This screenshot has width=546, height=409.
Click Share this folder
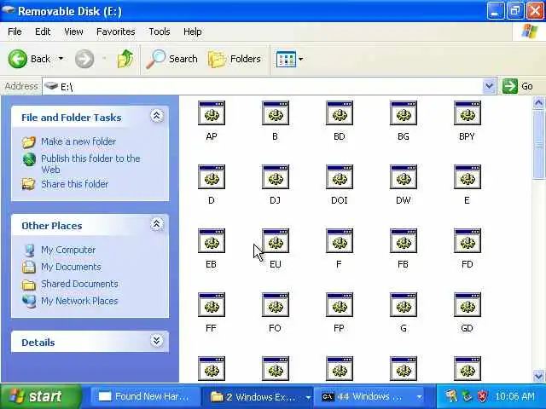pos(74,184)
